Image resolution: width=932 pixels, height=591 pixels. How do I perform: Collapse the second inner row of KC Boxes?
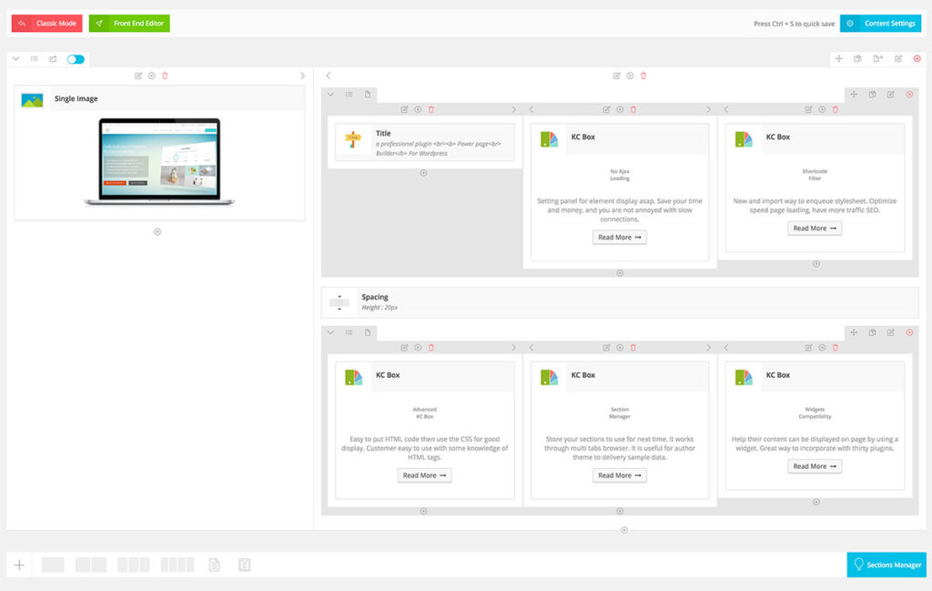pos(330,332)
